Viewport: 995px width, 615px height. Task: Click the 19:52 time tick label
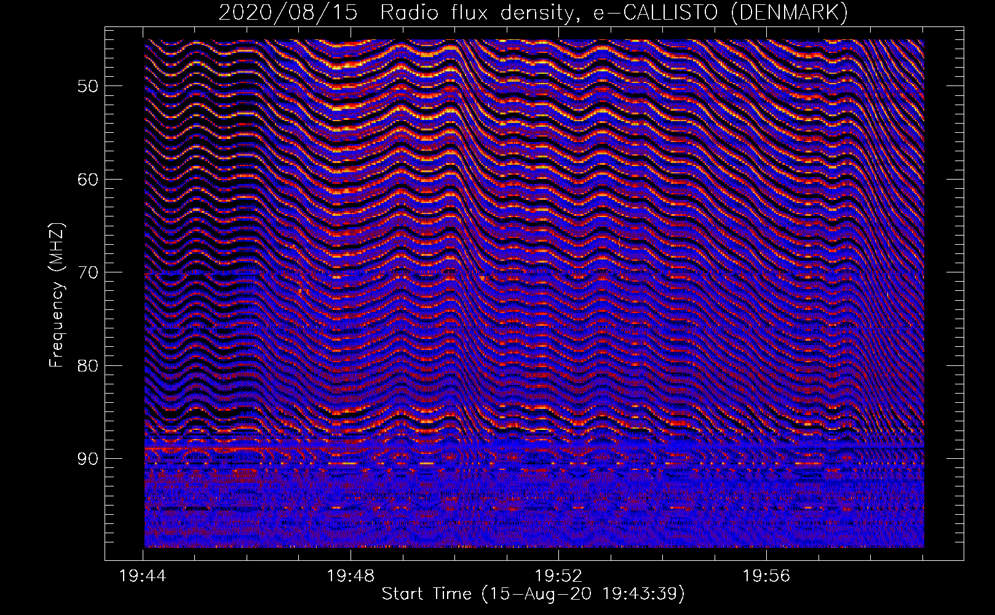click(x=559, y=576)
